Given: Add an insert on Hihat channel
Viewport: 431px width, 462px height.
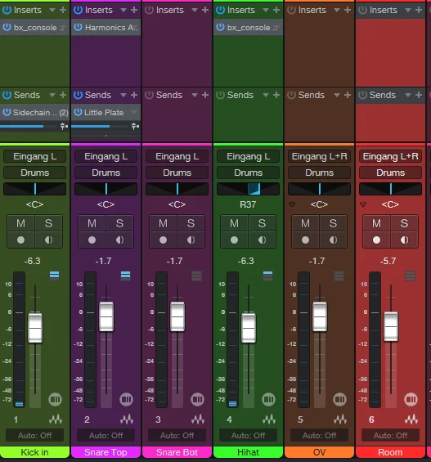Looking at the screenshot, I should coord(276,10).
